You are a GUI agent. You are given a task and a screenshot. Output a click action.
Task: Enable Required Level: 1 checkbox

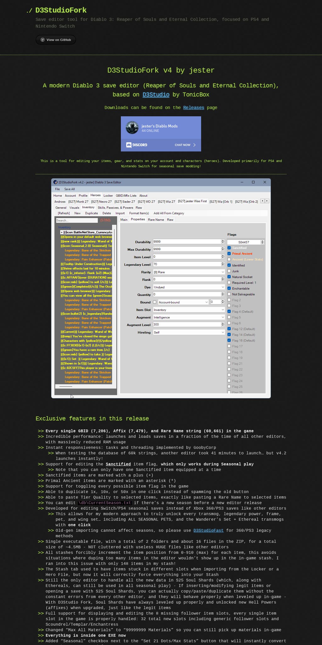(x=229, y=283)
